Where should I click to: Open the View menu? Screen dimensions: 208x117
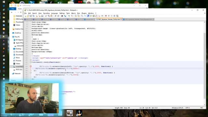point(40,13)
